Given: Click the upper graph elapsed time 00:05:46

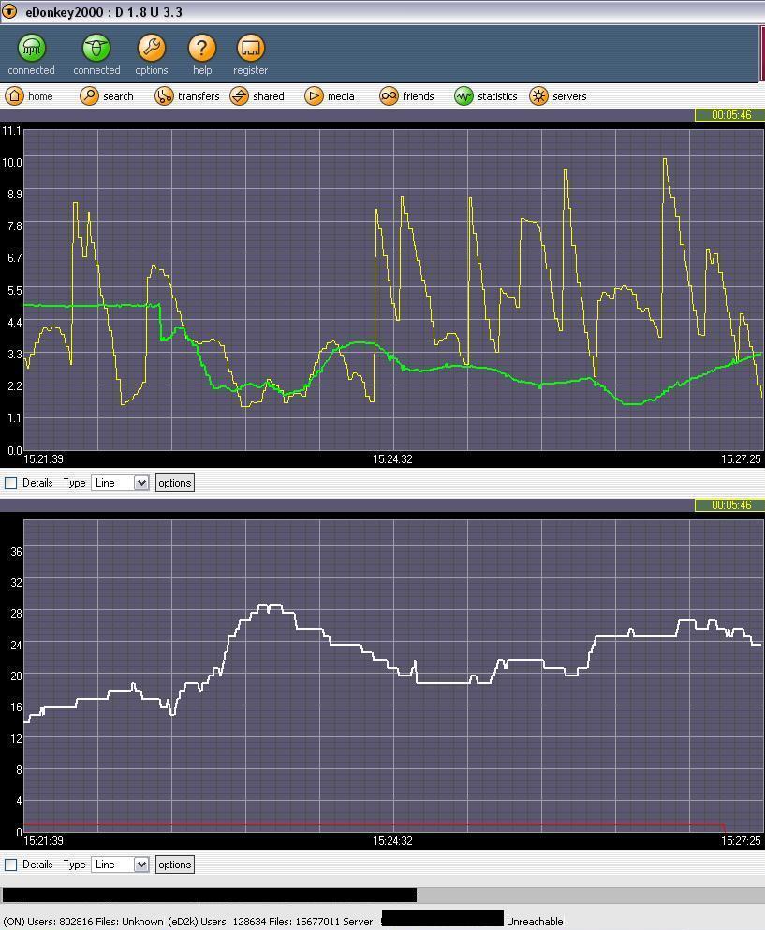Looking at the screenshot, I should pos(730,114).
